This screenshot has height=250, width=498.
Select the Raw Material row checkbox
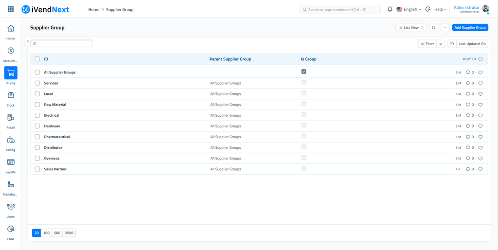37,105
